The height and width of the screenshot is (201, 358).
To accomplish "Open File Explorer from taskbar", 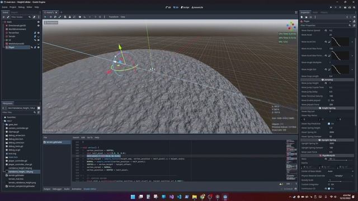I will tap(194, 197).
